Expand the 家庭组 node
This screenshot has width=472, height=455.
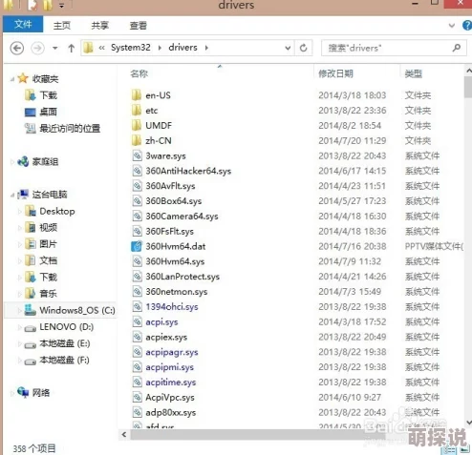12,162
